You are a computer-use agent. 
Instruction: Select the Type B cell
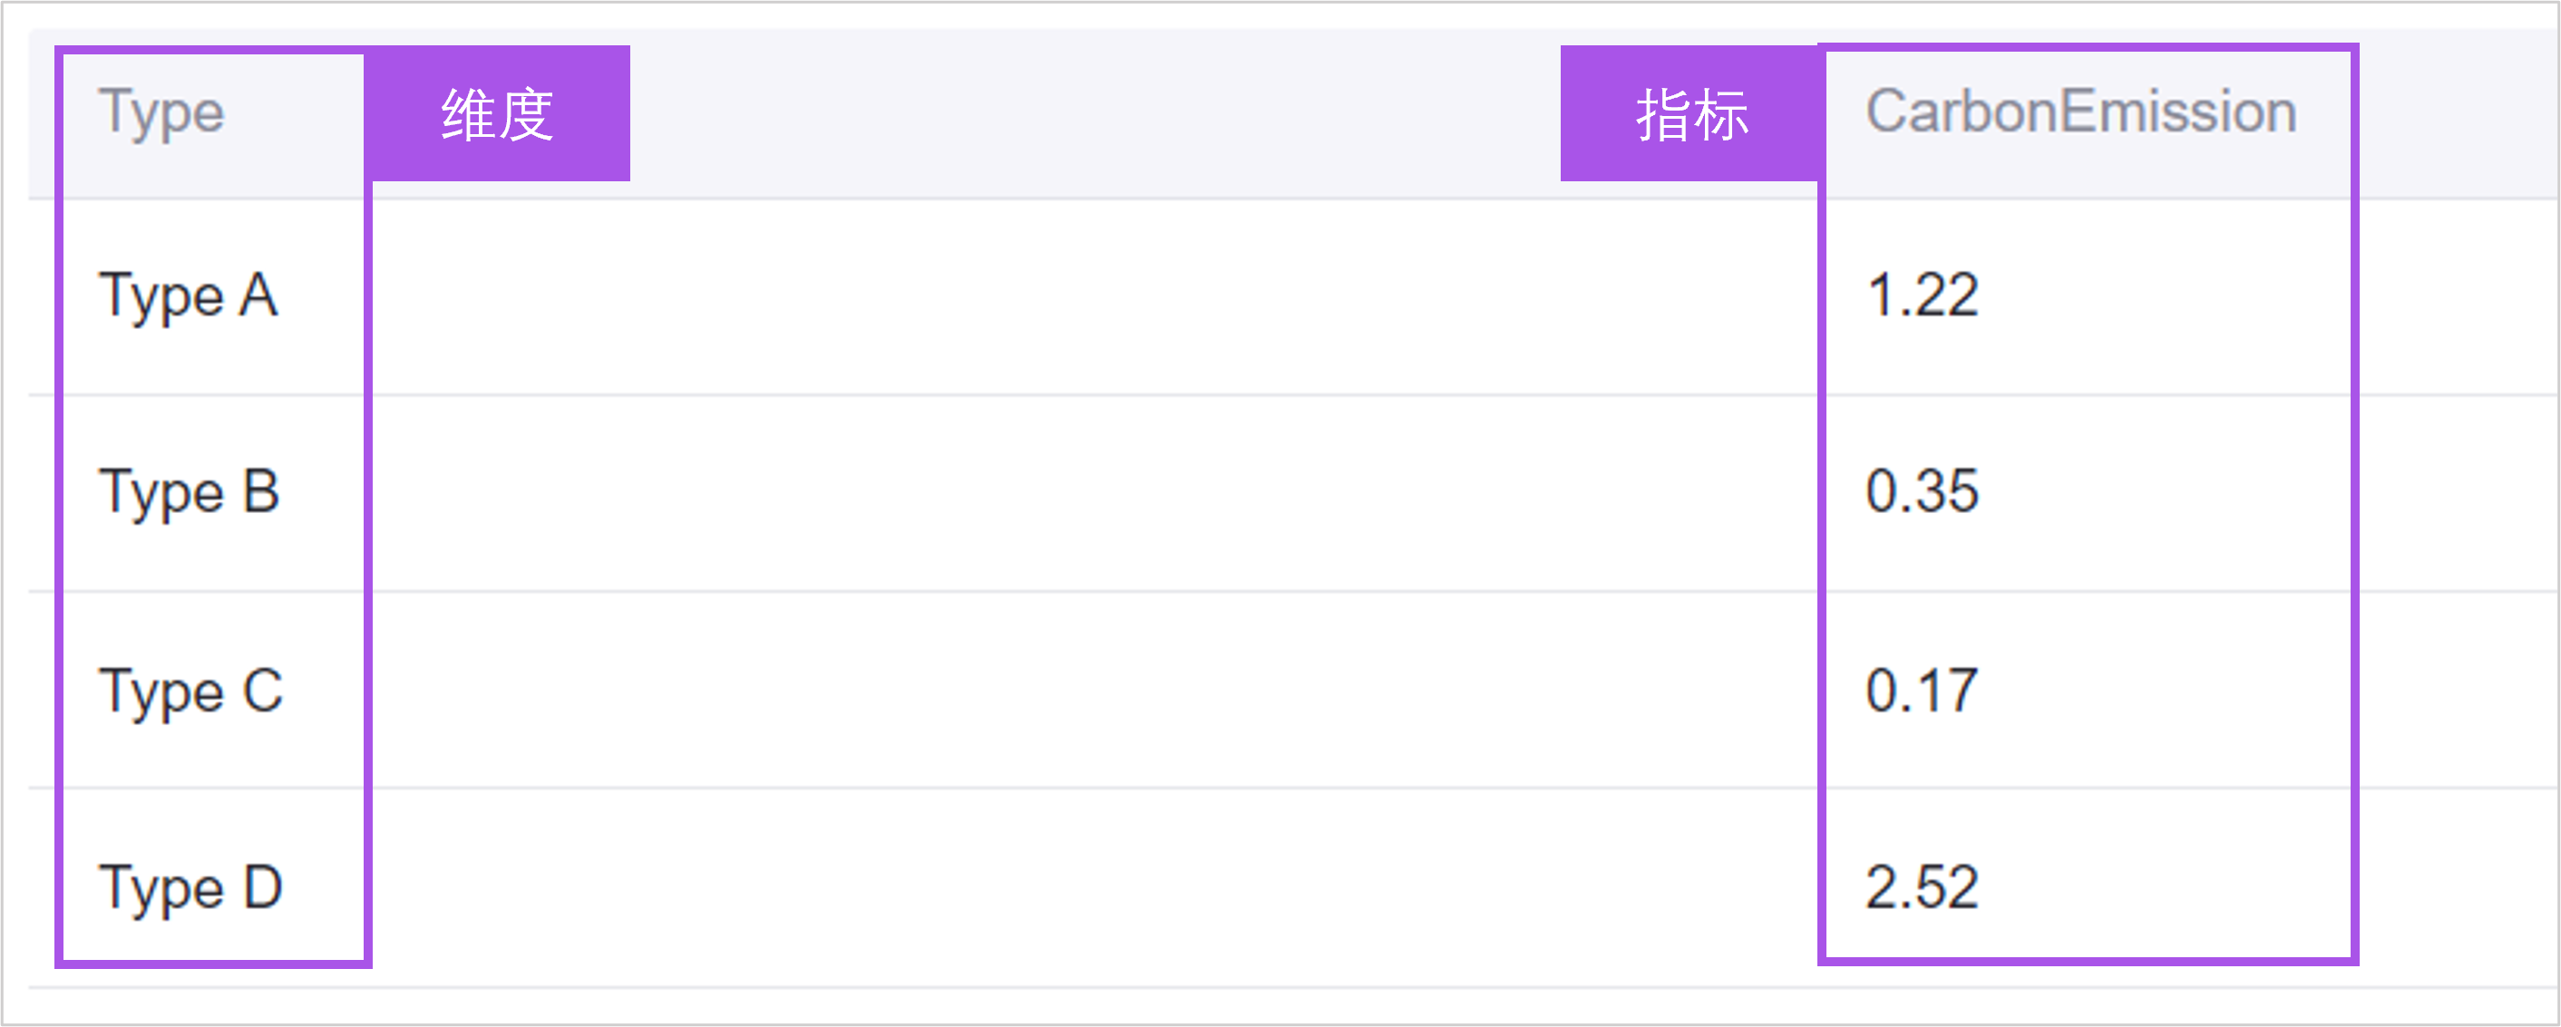(x=189, y=492)
